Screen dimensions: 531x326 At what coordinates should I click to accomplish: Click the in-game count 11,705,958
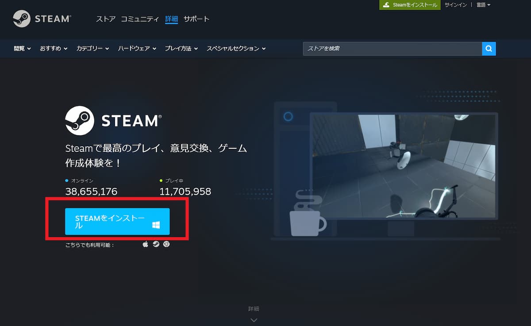[x=185, y=192]
